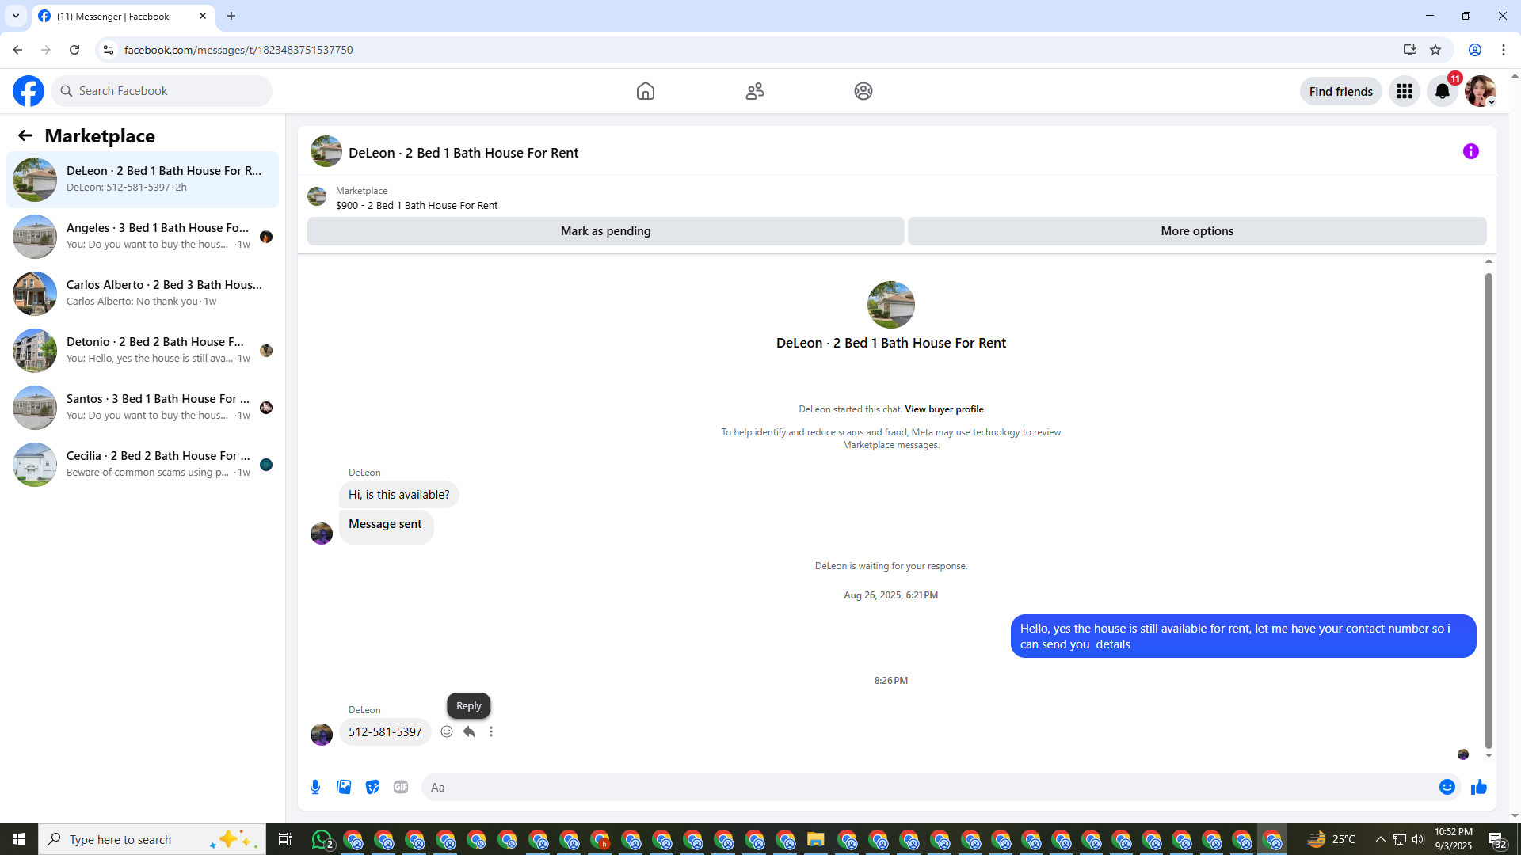Open Cecilia 2 Bed 2 Bath chat
1521x855 pixels.
(143, 465)
